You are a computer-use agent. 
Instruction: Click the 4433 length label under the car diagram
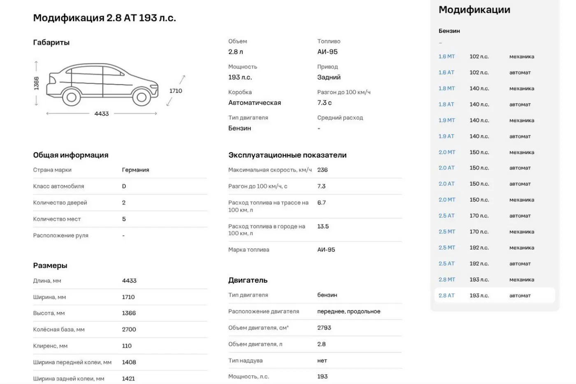pos(102,114)
